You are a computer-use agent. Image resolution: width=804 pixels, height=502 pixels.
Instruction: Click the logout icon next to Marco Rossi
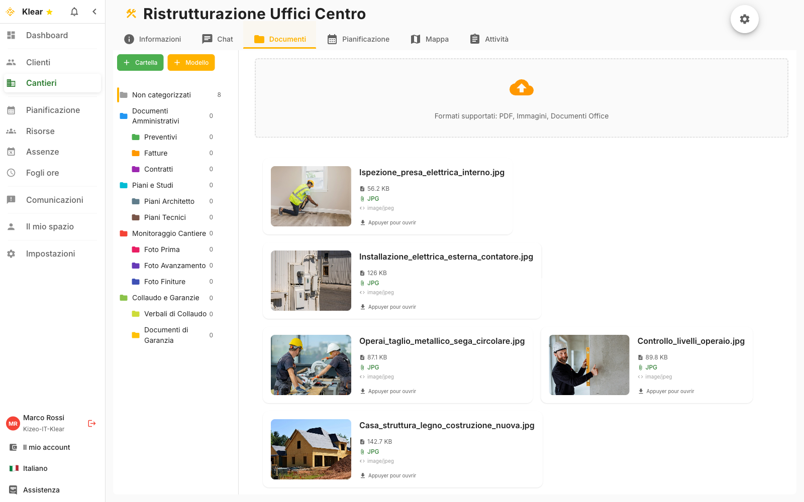(91, 423)
